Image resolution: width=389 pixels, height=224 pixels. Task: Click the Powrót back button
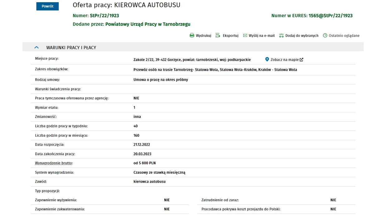point(47,6)
